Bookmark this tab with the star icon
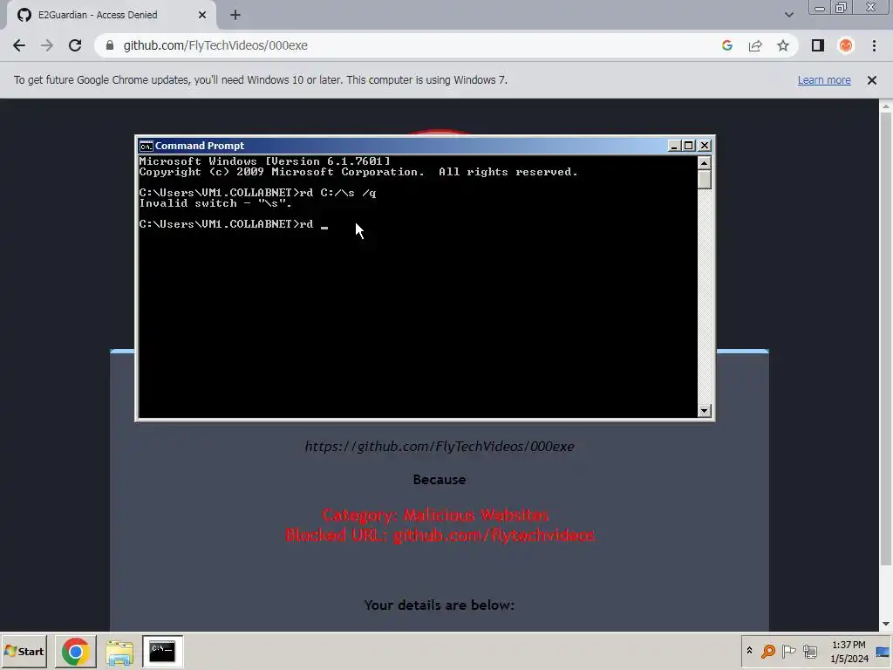The height and width of the screenshot is (670, 893). (783, 45)
